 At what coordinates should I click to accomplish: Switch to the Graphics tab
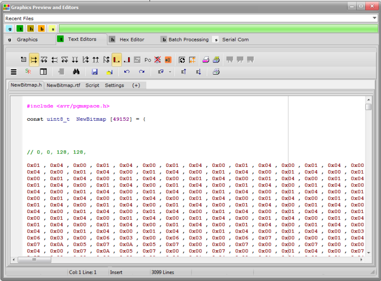point(27,39)
